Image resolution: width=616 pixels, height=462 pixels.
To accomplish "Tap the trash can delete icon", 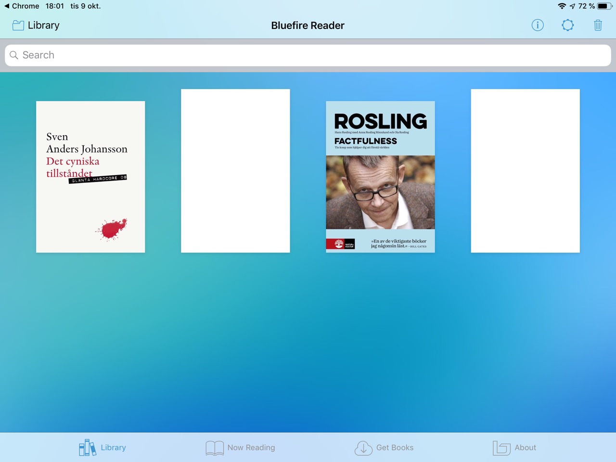I will coord(598,25).
